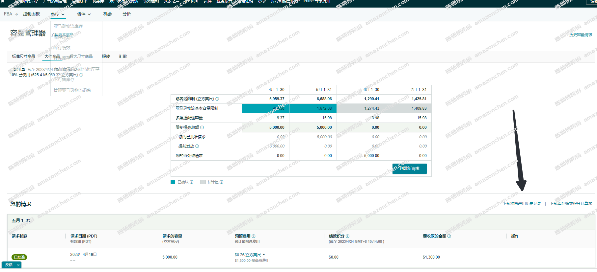Open the 反馈 feedback button
Image resolution: width=597 pixels, height=272 pixels.
click(9, 265)
